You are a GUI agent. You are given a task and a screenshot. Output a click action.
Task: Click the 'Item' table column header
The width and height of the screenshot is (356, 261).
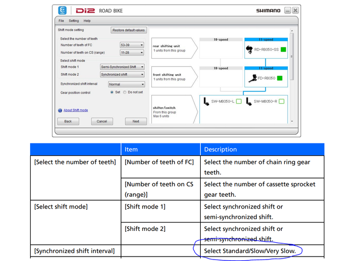161,149
